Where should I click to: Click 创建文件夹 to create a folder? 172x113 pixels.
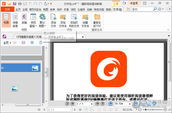85,20
